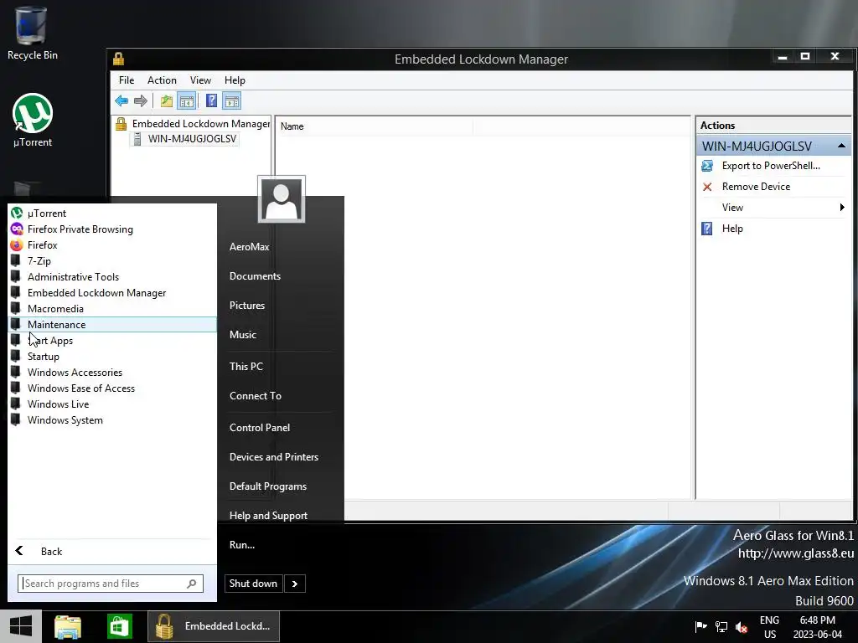This screenshot has height=643, width=858.
Task: Open Connect To from Start menu
Action: (256, 396)
